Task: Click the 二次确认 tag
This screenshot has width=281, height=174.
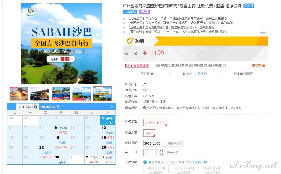Action: (x=130, y=12)
